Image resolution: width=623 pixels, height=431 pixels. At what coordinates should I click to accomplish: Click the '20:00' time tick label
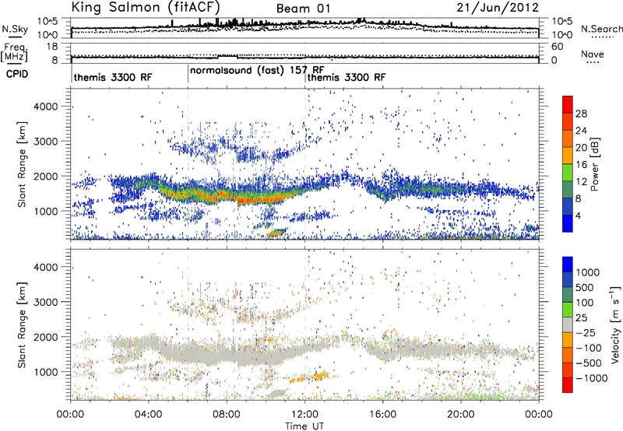point(460,415)
